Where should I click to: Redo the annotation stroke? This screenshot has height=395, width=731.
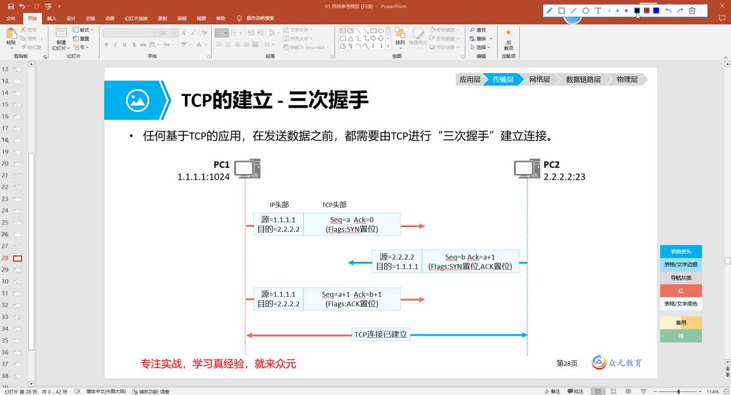click(x=680, y=10)
